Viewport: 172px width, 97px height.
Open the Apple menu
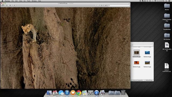(2, 1)
